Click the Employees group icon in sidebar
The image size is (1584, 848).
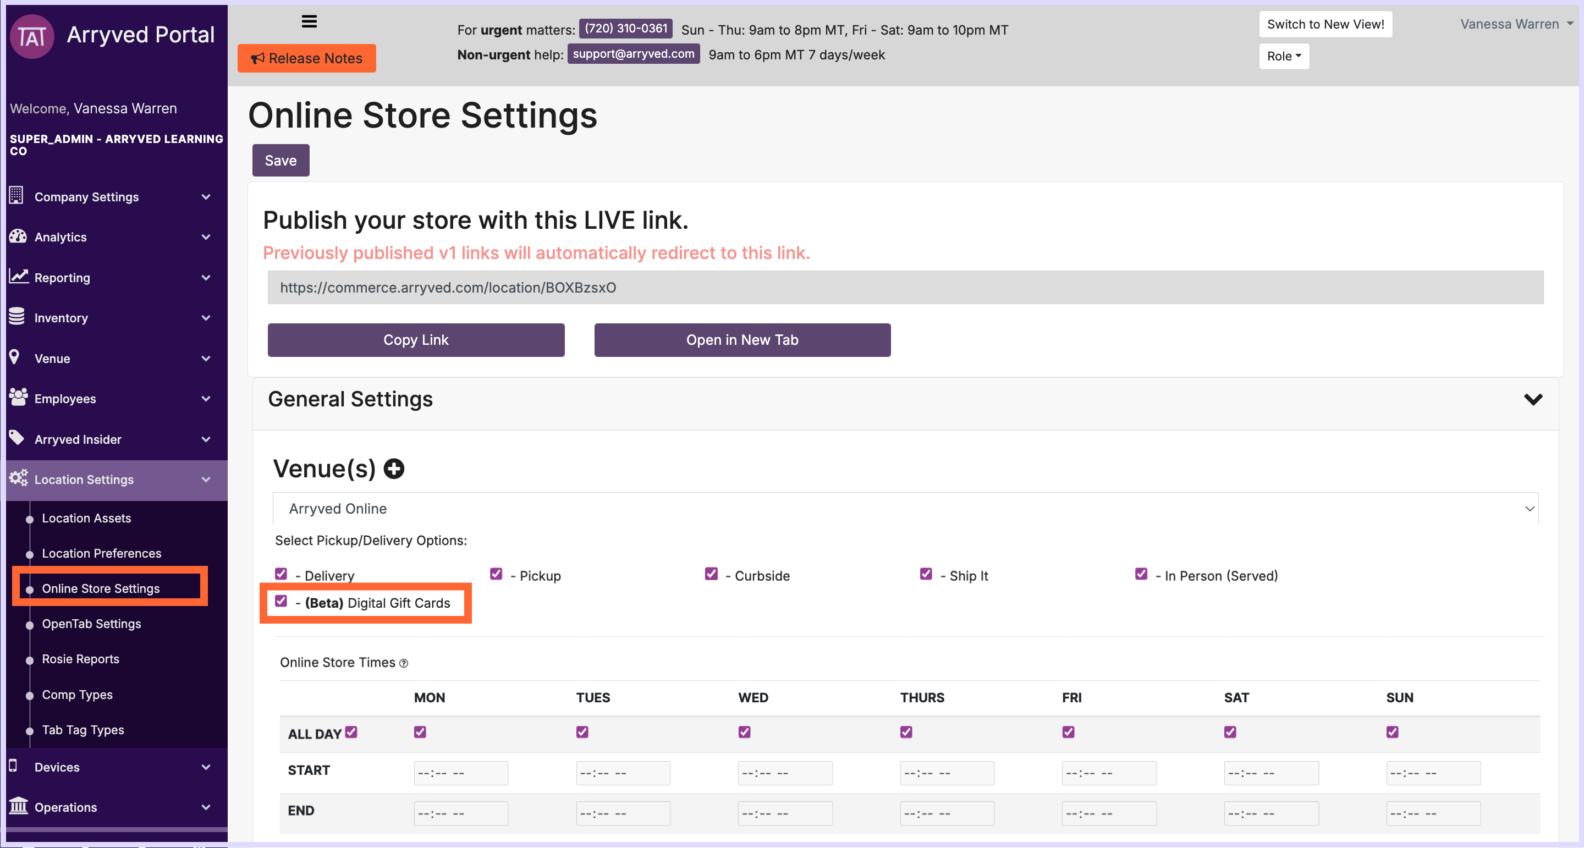(x=18, y=398)
